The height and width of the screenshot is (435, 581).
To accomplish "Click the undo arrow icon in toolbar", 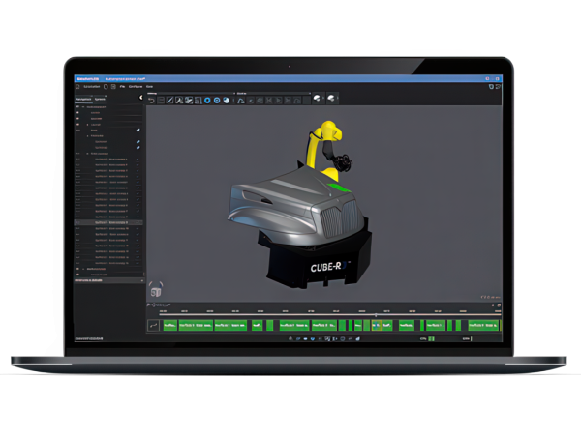I will 151,100.
